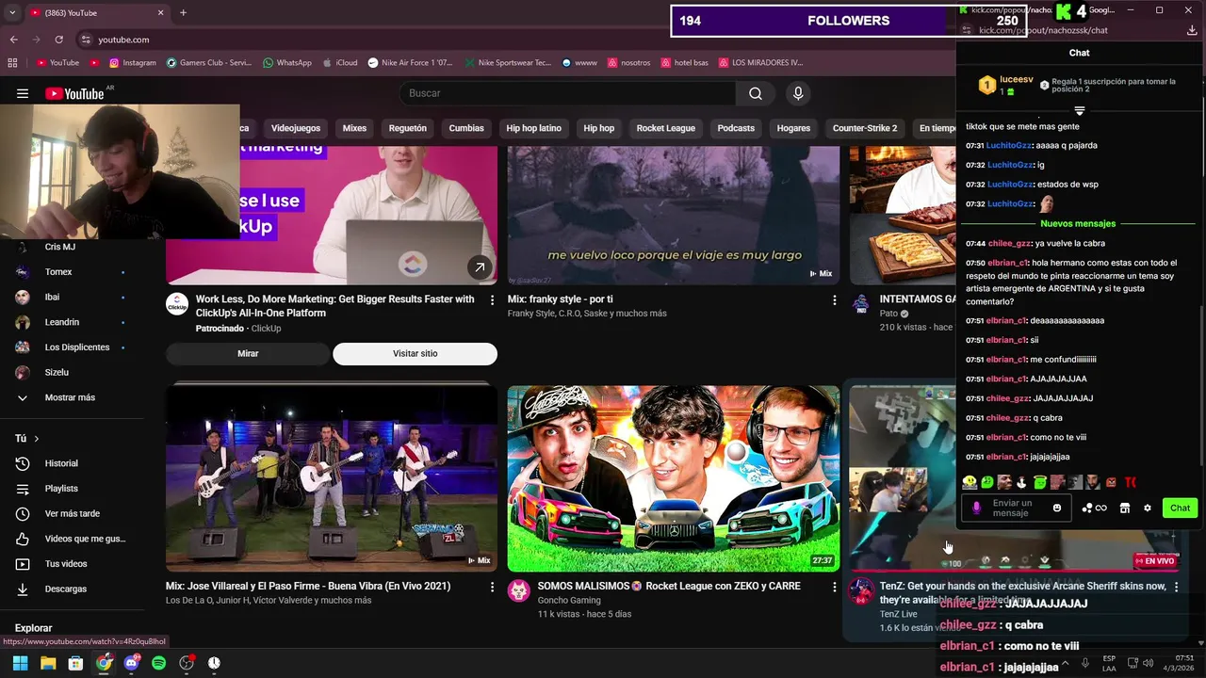This screenshot has width=1206, height=678.
Task: Click purple microphone in Kick message box
Action: pyautogui.click(x=976, y=508)
